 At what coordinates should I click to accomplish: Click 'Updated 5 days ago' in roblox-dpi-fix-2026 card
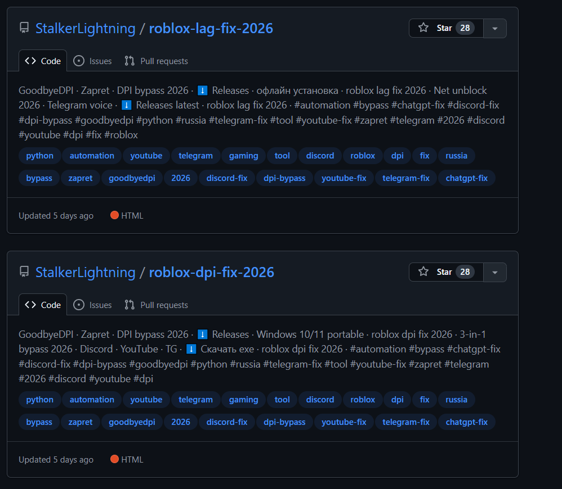[x=56, y=460]
